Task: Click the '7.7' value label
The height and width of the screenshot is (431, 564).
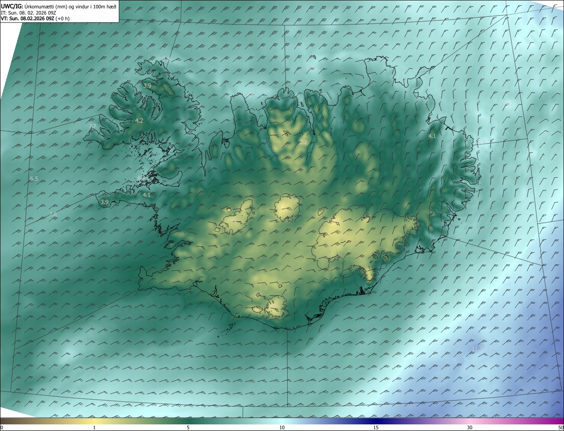Action: [x=93, y=126]
